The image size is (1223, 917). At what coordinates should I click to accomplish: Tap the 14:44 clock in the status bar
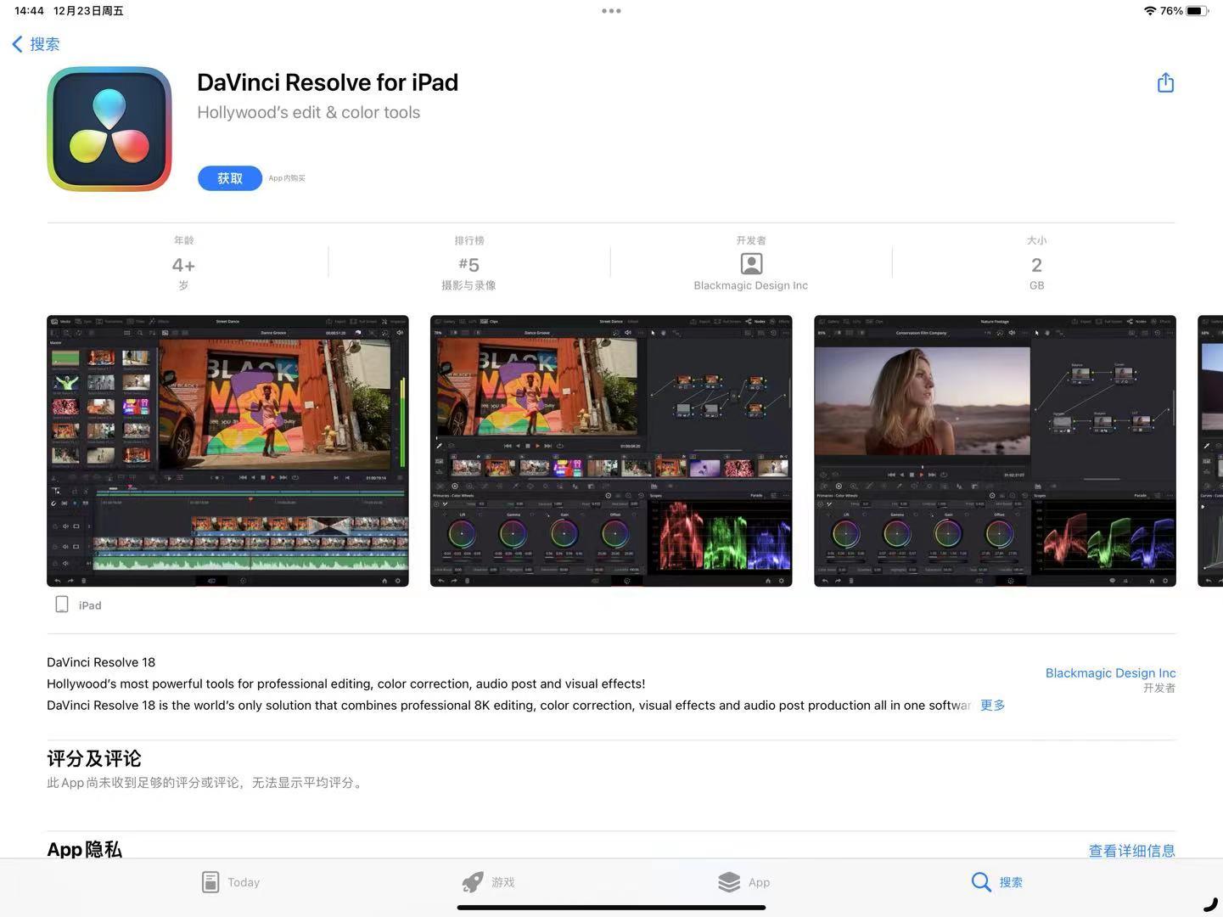click(26, 11)
